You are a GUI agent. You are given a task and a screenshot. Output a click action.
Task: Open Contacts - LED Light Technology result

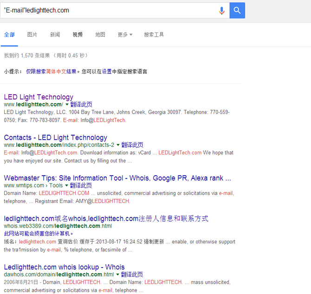coord(56,137)
